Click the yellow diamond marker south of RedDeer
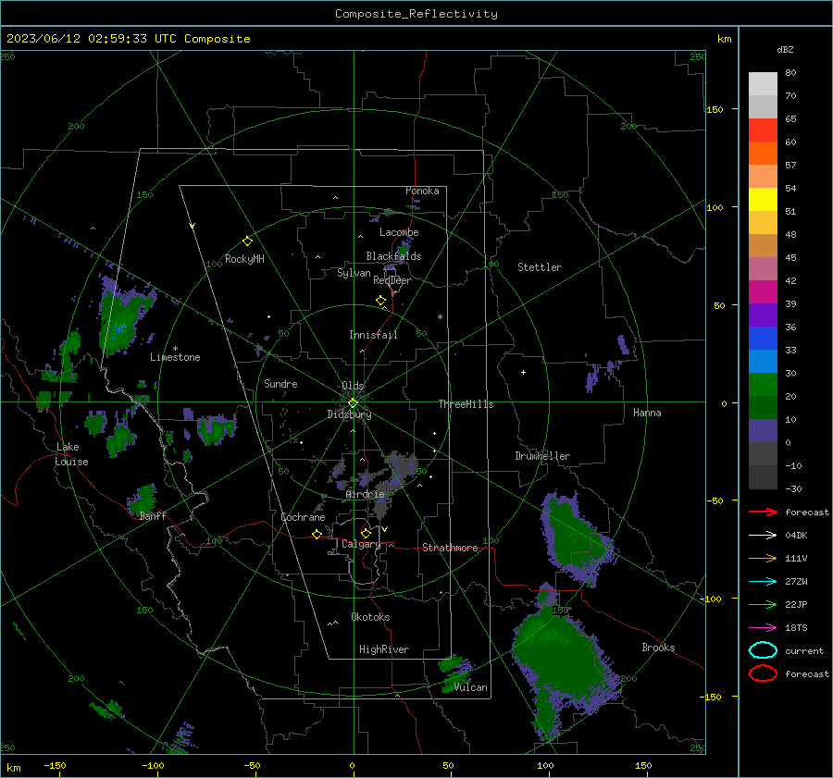833x778 pixels. pos(380,301)
